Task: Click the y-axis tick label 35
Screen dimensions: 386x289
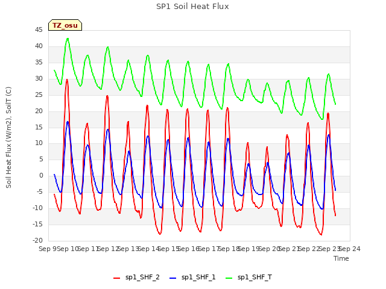Action: (39, 63)
